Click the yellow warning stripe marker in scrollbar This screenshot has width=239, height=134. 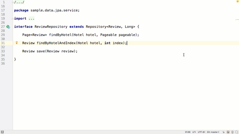237,20
